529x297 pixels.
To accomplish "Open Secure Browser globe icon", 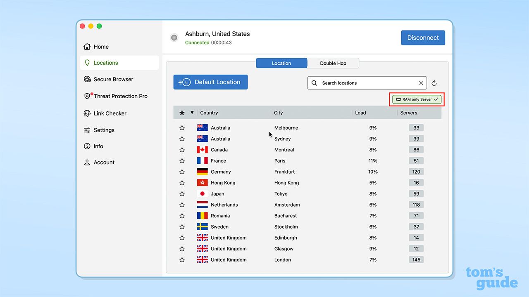I will click(87, 79).
